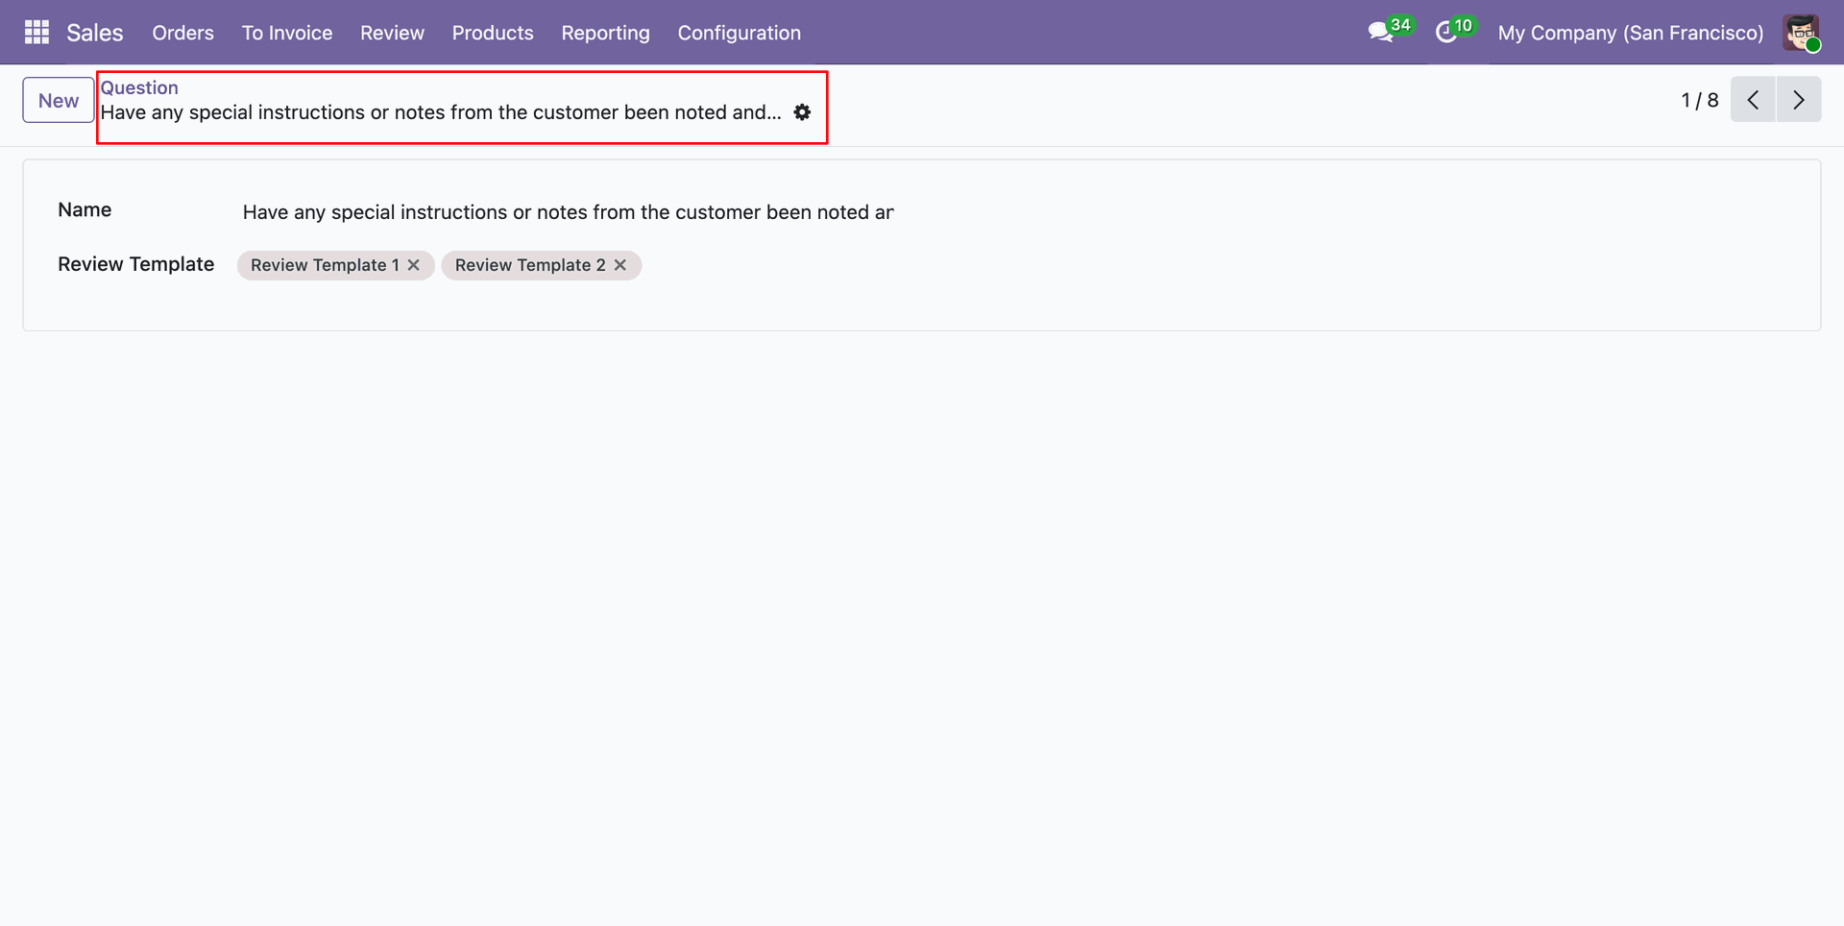Go to the previous record arrow
The height and width of the screenshot is (926, 1844).
[x=1753, y=100]
